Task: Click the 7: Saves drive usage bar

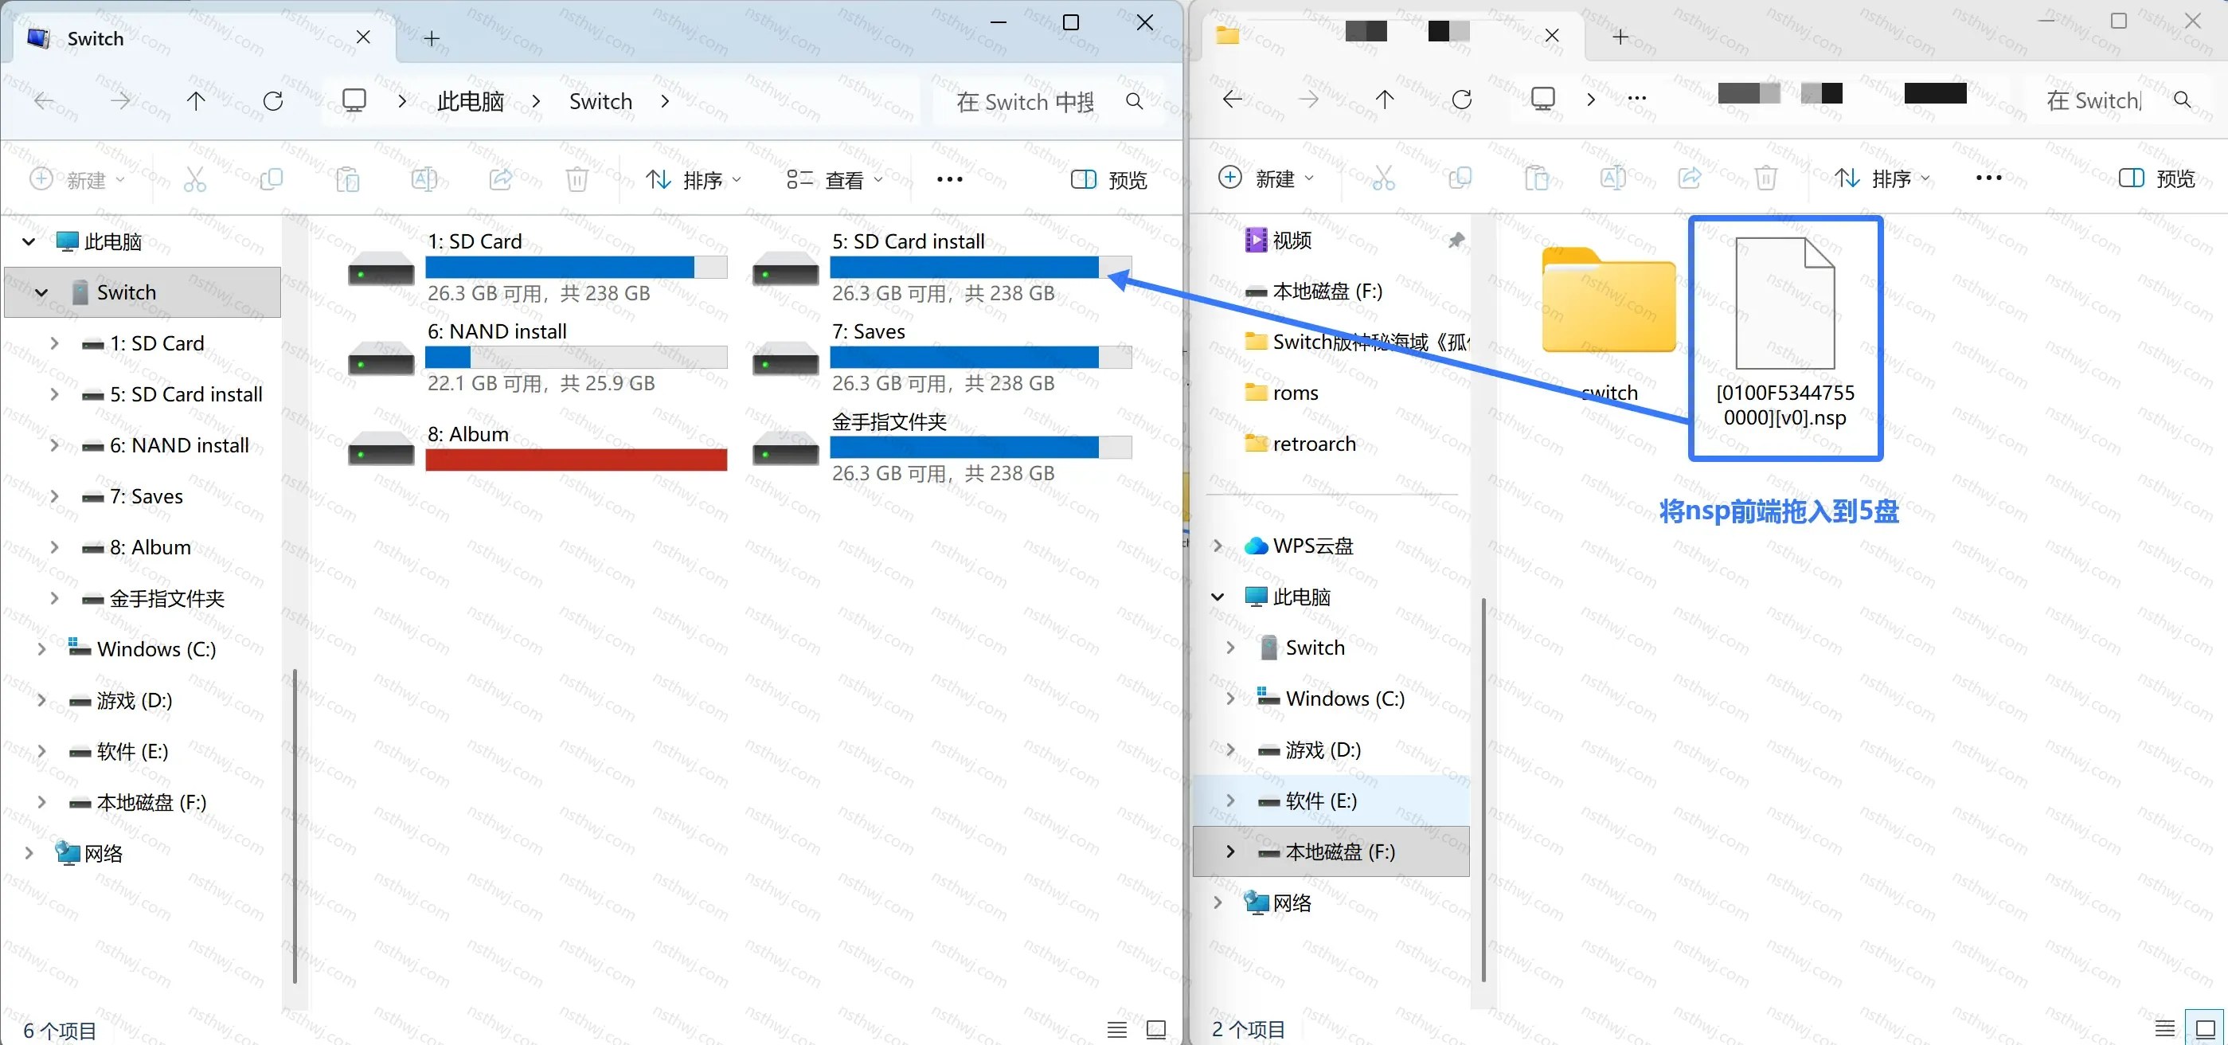Action: [981, 358]
